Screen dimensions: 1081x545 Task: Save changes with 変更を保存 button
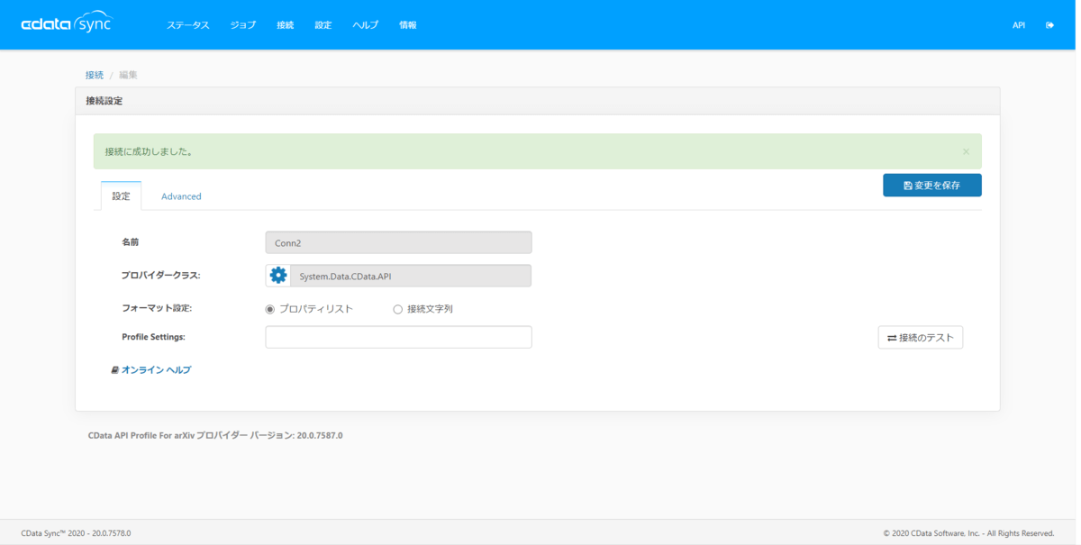tap(932, 185)
